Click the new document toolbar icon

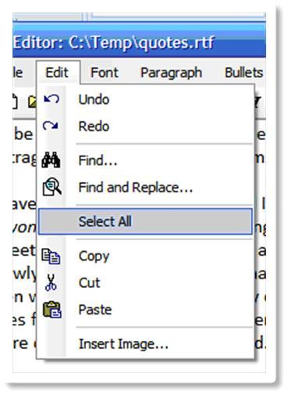tap(15, 102)
